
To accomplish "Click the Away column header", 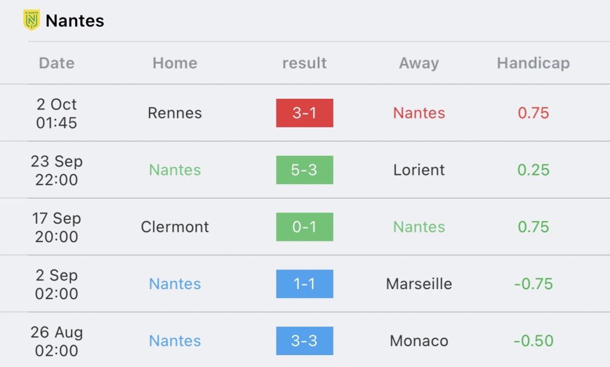I will coord(419,63).
